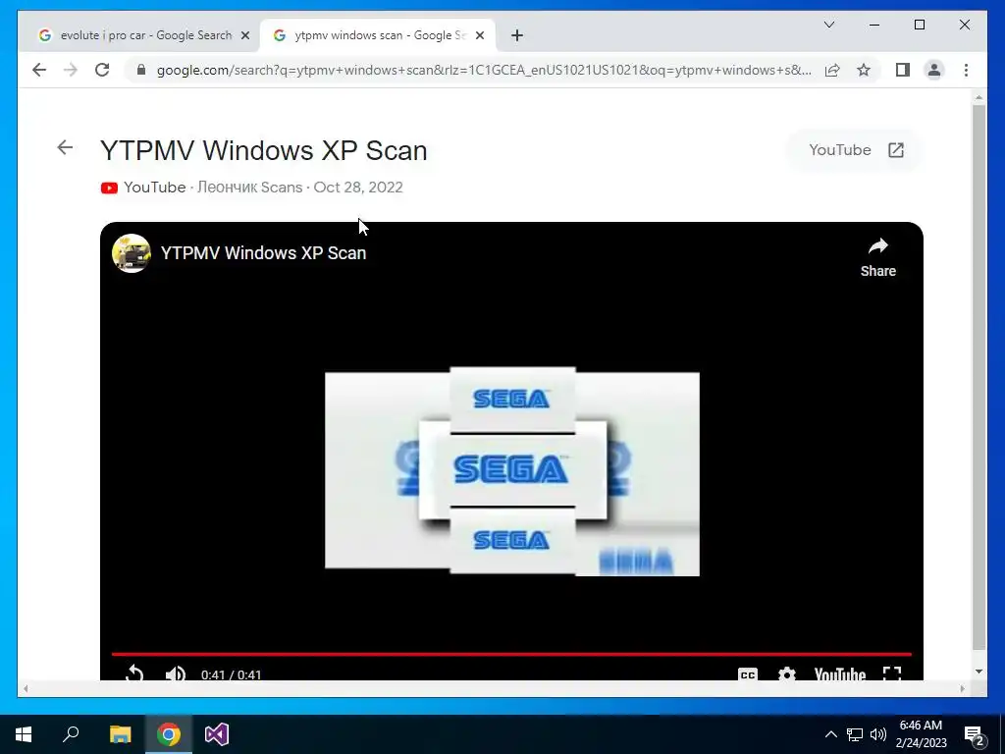Show hidden system tray icons
The height and width of the screenshot is (754, 1005).
pyautogui.click(x=830, y=734)
